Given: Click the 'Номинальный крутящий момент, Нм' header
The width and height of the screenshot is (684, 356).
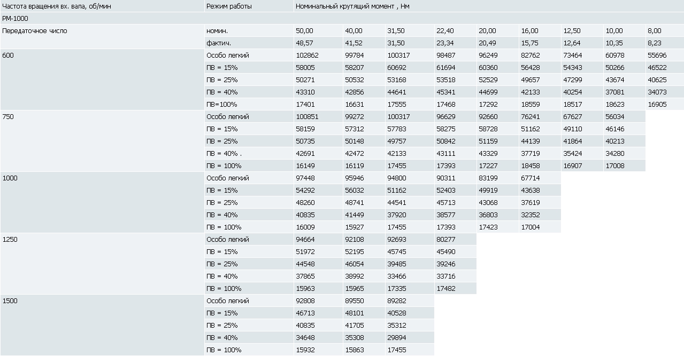Looking at the screenshot, I should coord(352,6).
